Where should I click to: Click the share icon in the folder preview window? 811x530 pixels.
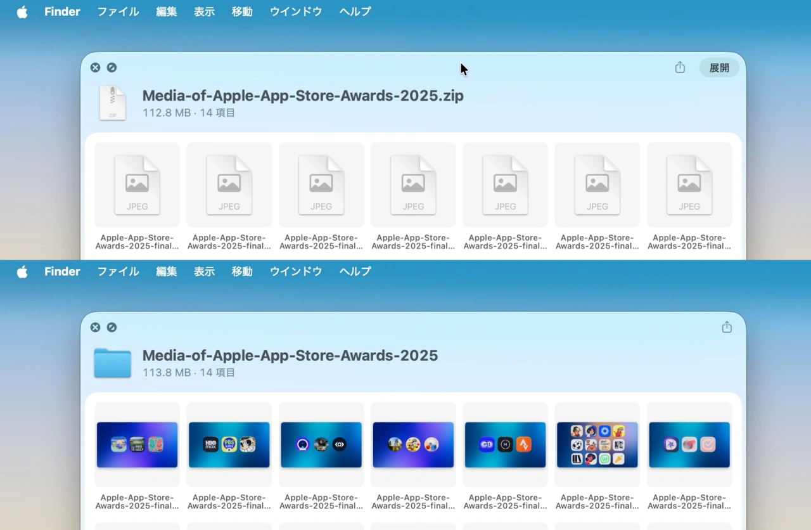tap(727, 327)
